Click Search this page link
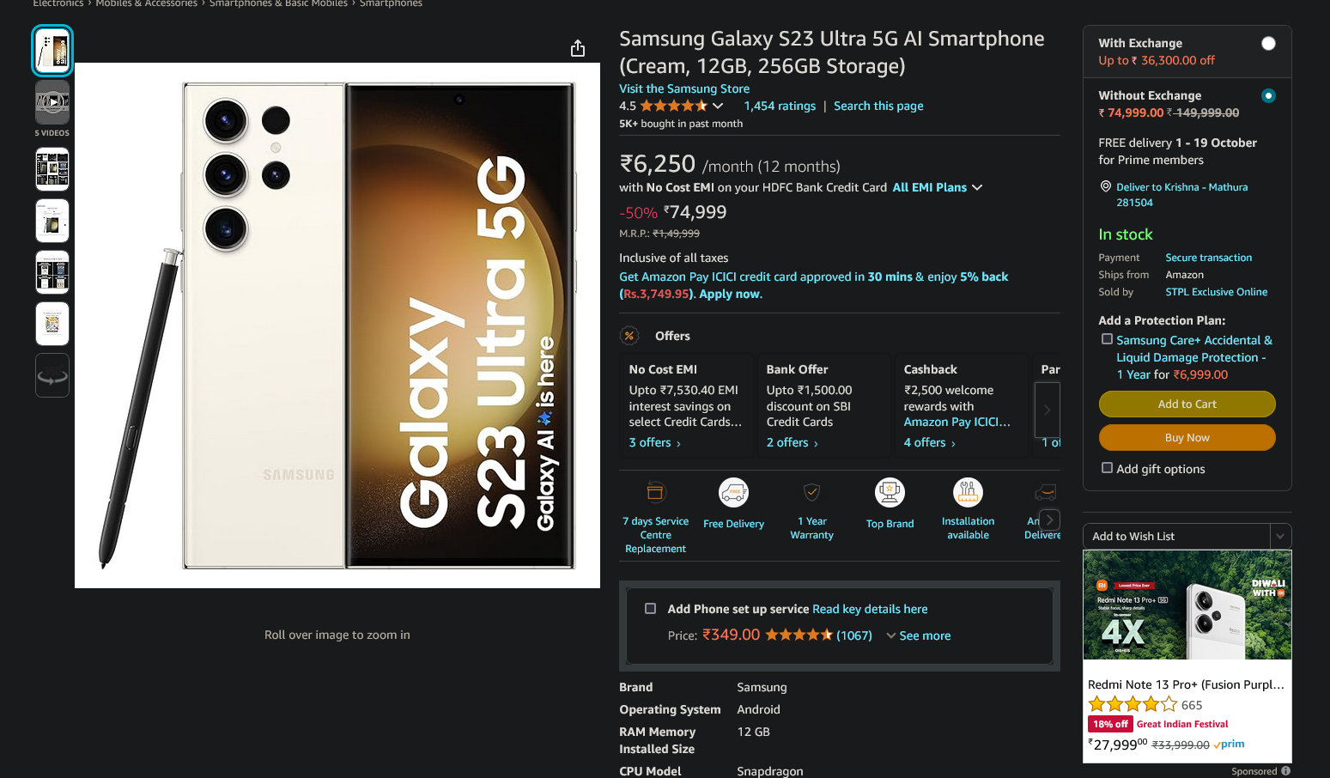 878,106
